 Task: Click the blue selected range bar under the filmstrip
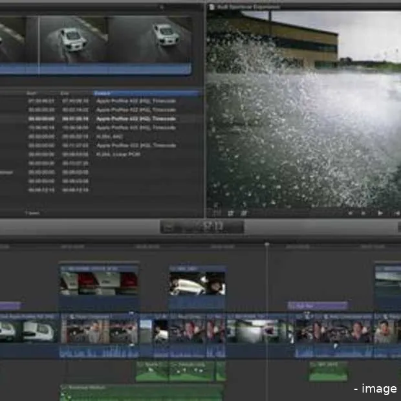click(96, 69)
